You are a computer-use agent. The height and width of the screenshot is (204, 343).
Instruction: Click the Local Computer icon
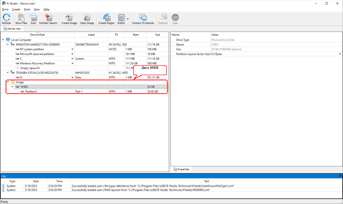click(8, 40)
